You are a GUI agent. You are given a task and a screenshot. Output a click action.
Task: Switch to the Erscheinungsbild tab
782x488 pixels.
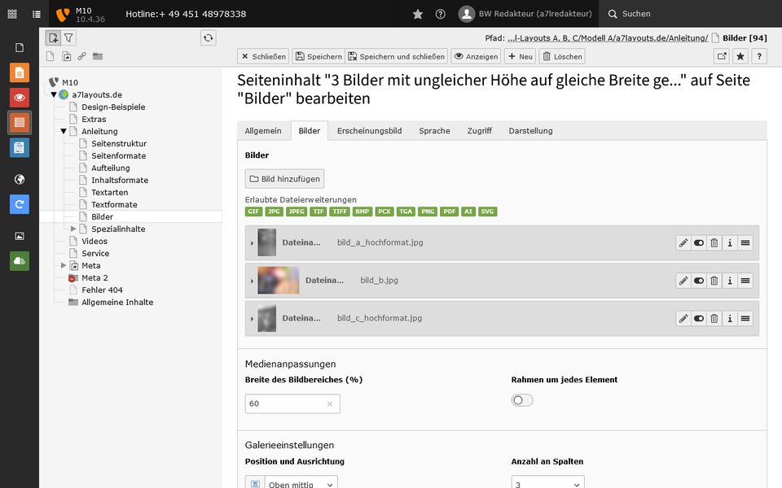tap(370, 131)
